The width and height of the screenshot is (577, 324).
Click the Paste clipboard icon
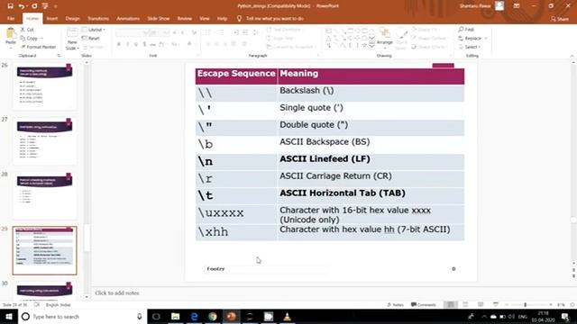click(x=11, y=34)
